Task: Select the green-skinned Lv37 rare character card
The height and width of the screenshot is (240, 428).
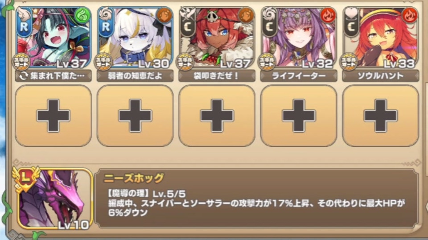Action: [x=53, y=37]
